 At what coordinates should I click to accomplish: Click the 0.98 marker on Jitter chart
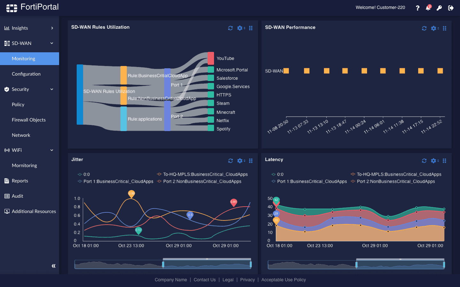click(x=131, y=194)
